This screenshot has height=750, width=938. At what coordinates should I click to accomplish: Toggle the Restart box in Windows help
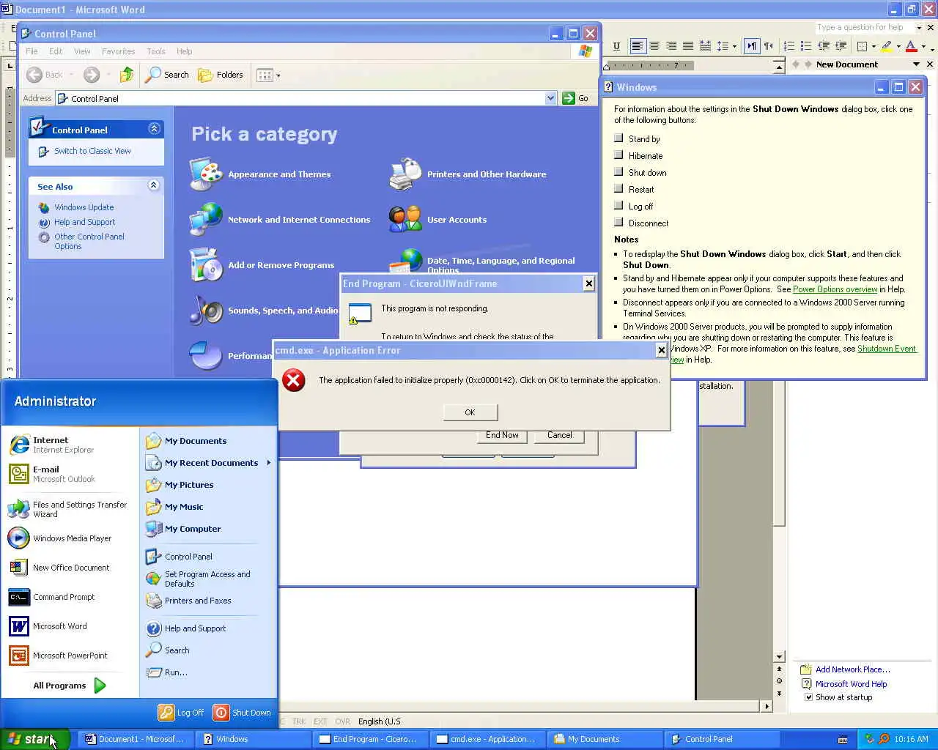pos(618,188)
